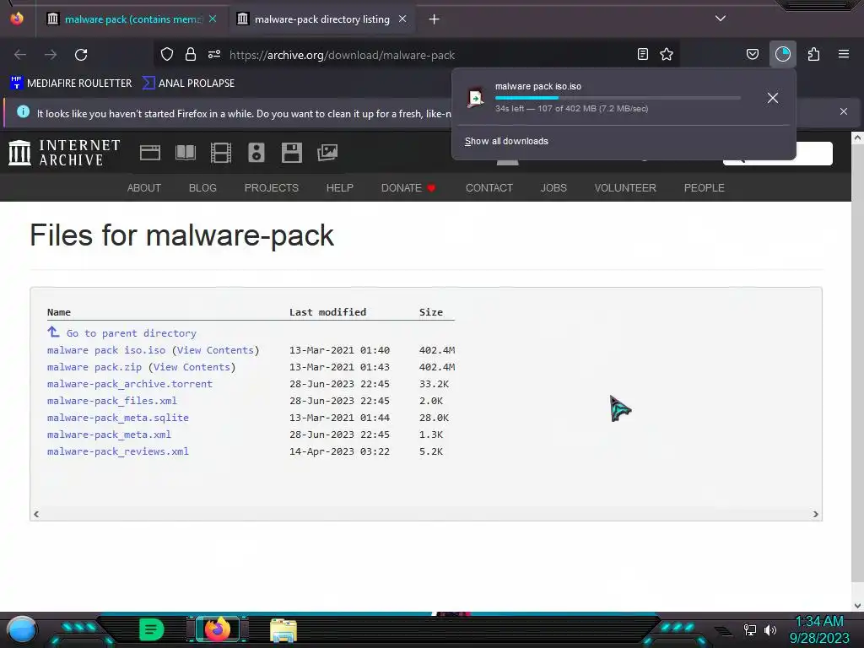Reload the page with the refresh icon
Screen dimensions: 864x648
click(x=81, y=55)
